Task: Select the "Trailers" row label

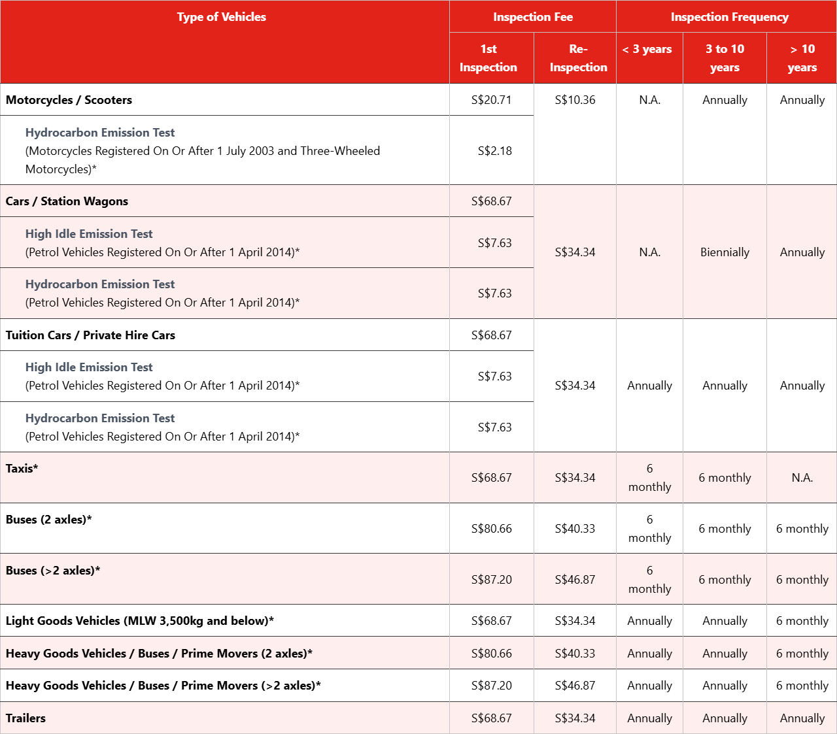Action: [26, 718]
